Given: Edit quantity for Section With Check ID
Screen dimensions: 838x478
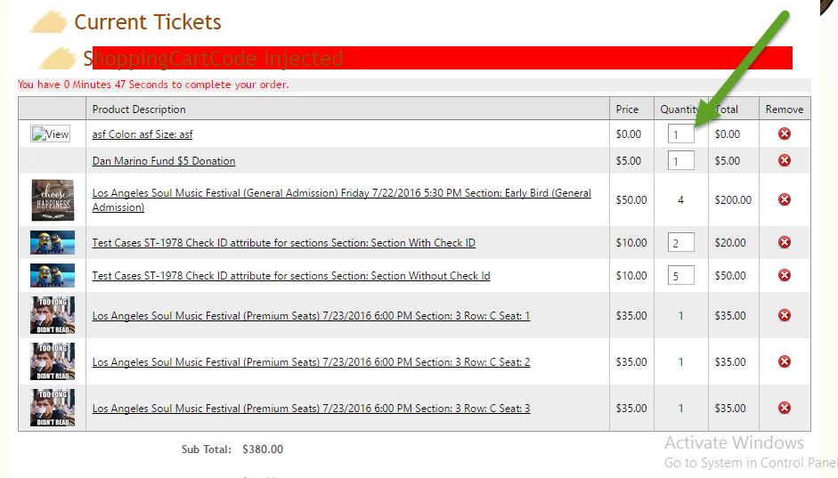Looking at the screenshot, I should 680,243.
